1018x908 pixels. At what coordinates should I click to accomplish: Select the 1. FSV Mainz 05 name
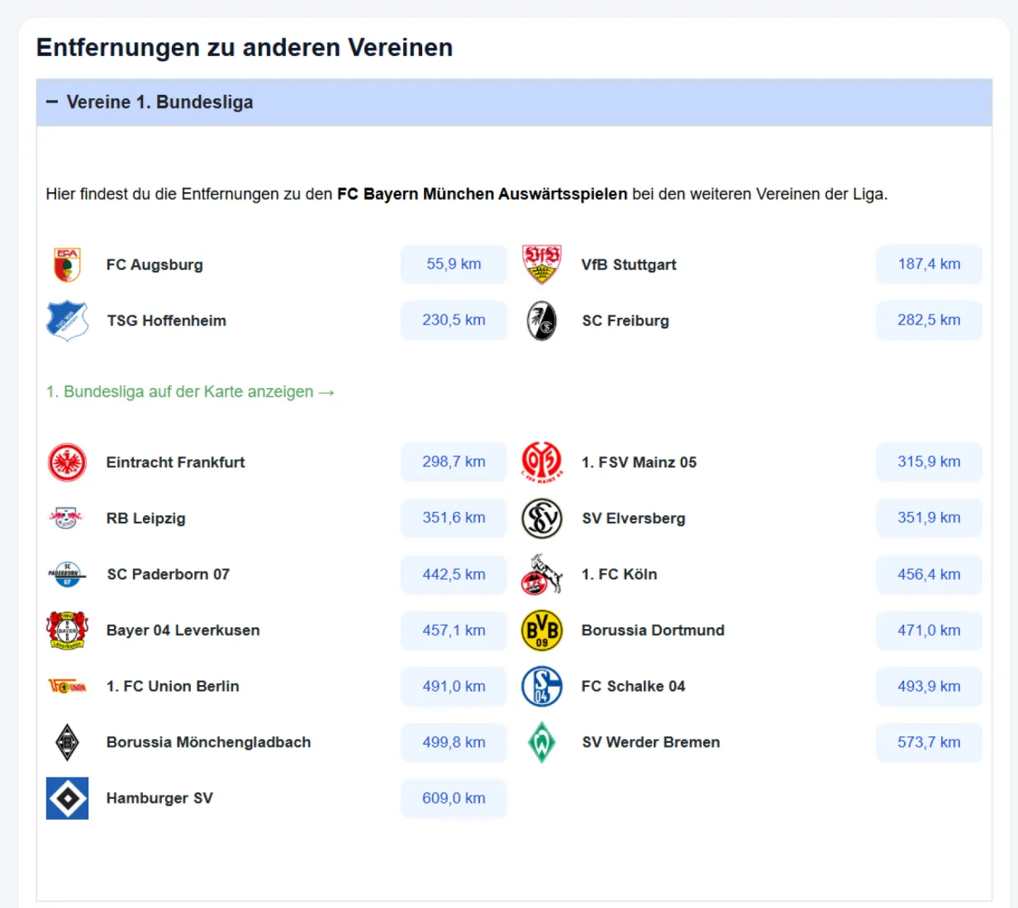(639, 462)
